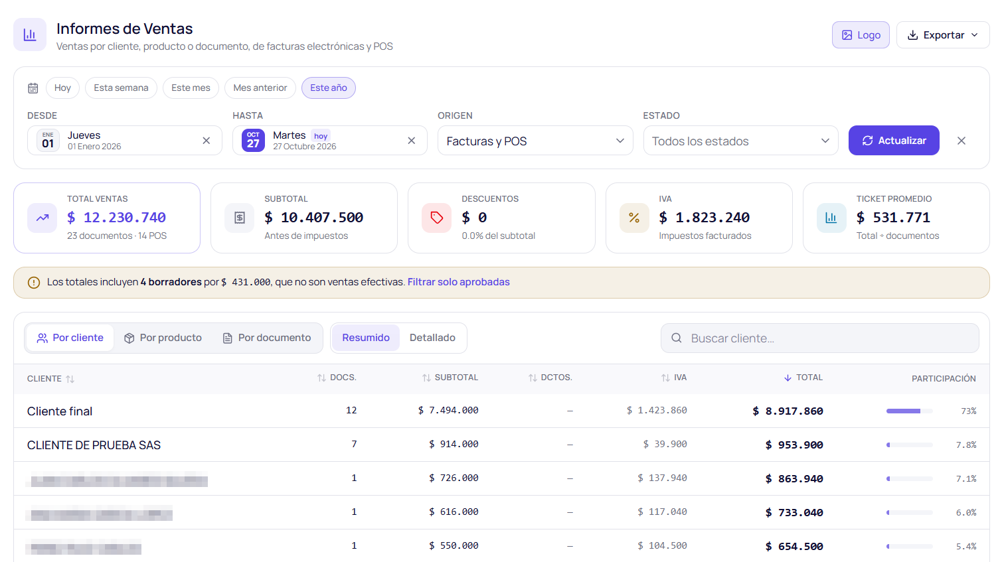1004x562 pixels.
Task: Click the Informes de Ventas chart icon
Action: coord(30,35)
